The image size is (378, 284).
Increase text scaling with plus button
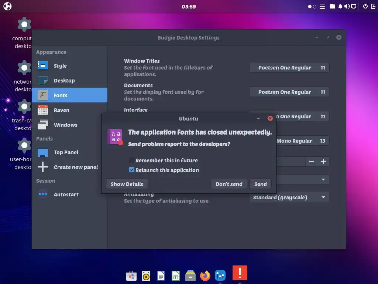(x=323, y=162)
